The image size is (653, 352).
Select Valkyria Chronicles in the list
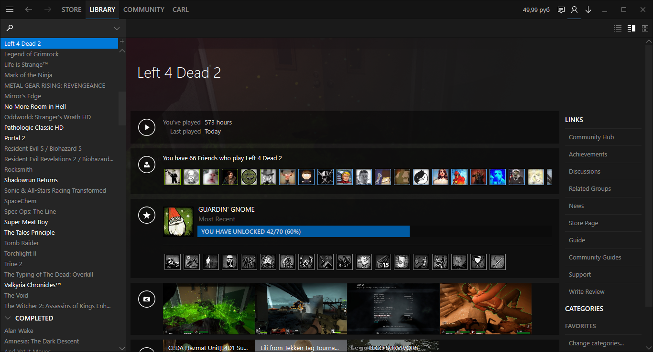pos(59,285)
